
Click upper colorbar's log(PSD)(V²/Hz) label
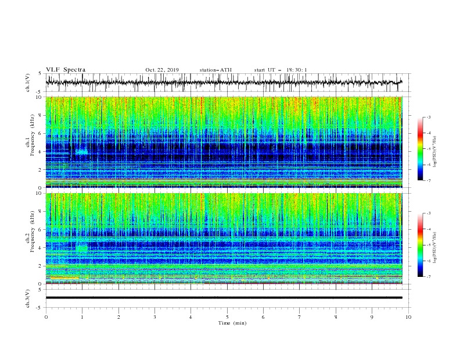[434, 151]
